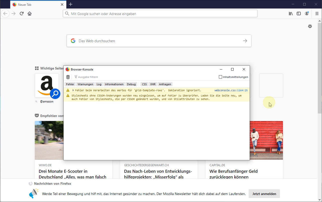
Task: Open the E-Scooter article from WIWO.DE
Action: tap(73, 174)
